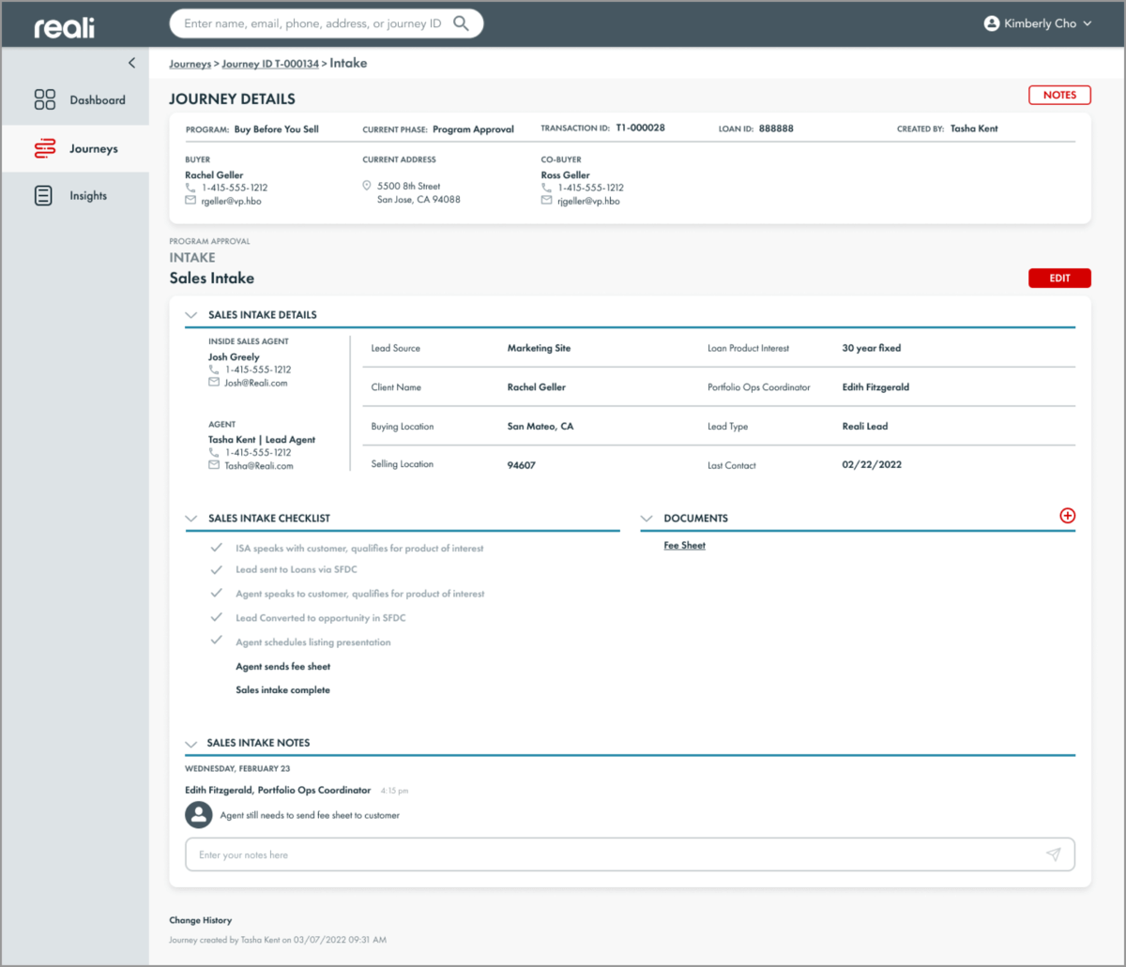Viewport: 1126px width, 967px height.
Task: Click the 'Enter your notes here' field
Action: pyautogui.click(x=630, y=854)
